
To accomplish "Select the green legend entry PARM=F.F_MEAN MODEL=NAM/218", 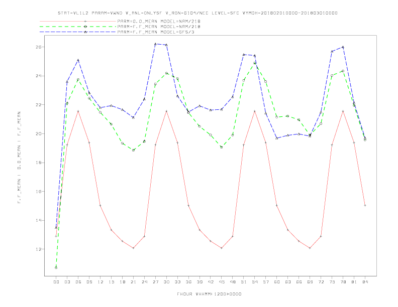I will [x=159, y=27].
